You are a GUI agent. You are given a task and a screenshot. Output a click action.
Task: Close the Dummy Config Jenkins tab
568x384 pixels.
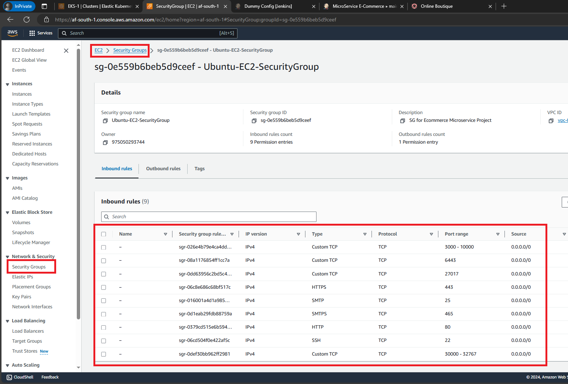314,6
